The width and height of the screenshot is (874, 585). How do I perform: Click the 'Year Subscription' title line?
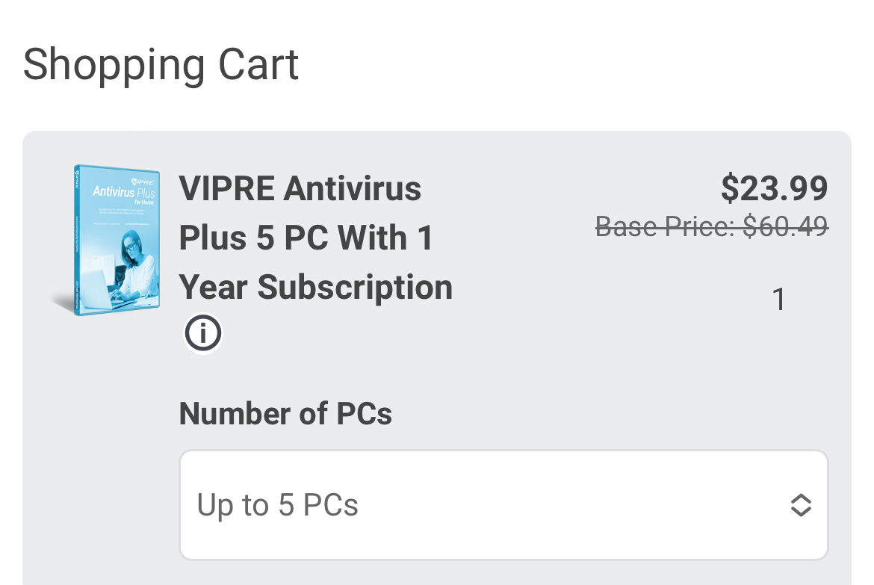coord(315,287)
